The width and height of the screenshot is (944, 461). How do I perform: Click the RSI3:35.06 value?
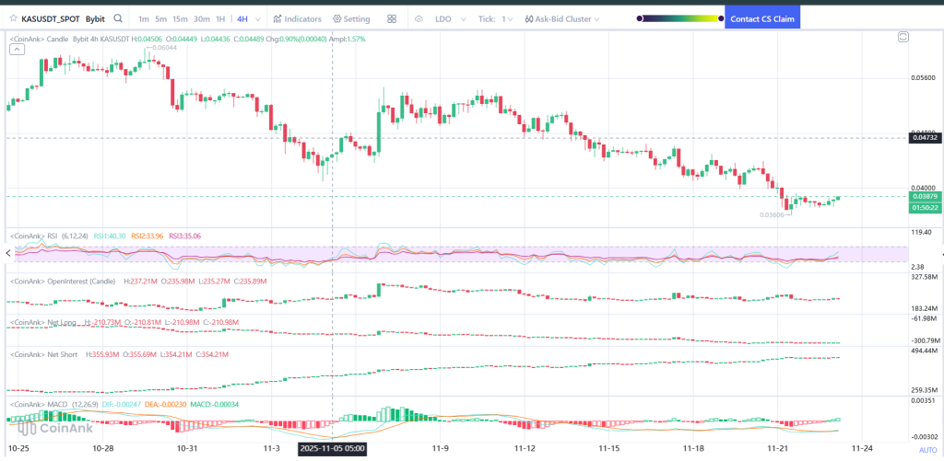(x=184, y=236)
